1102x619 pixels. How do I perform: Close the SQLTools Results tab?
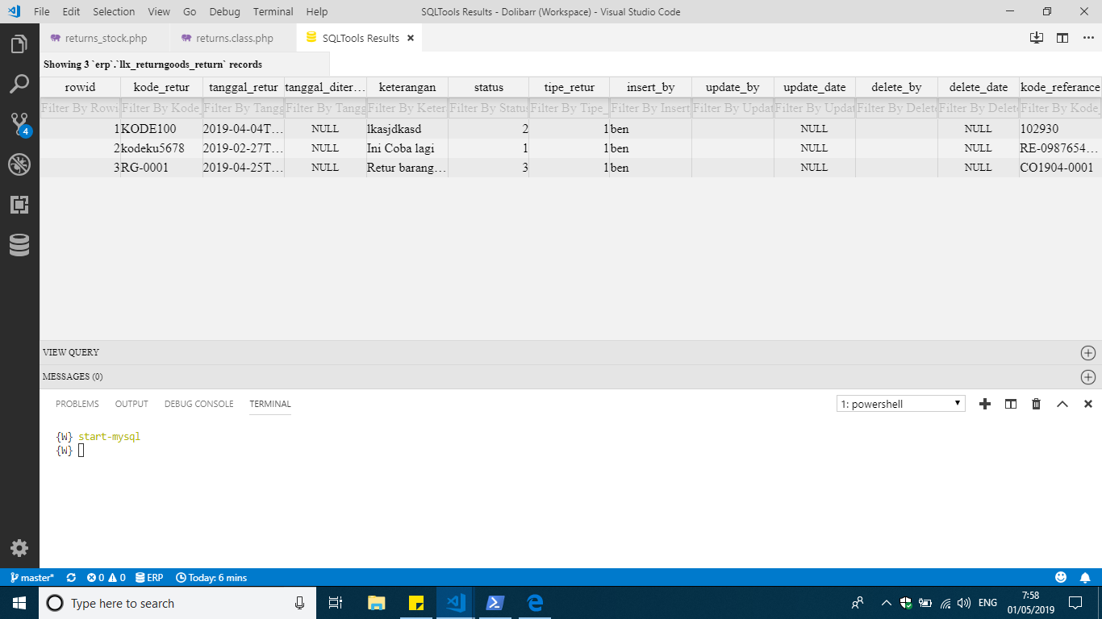click(x=410, y=38)
